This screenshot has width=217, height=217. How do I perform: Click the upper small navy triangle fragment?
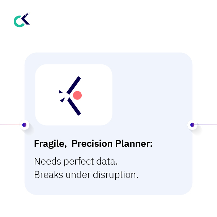(x=61, y=92)
